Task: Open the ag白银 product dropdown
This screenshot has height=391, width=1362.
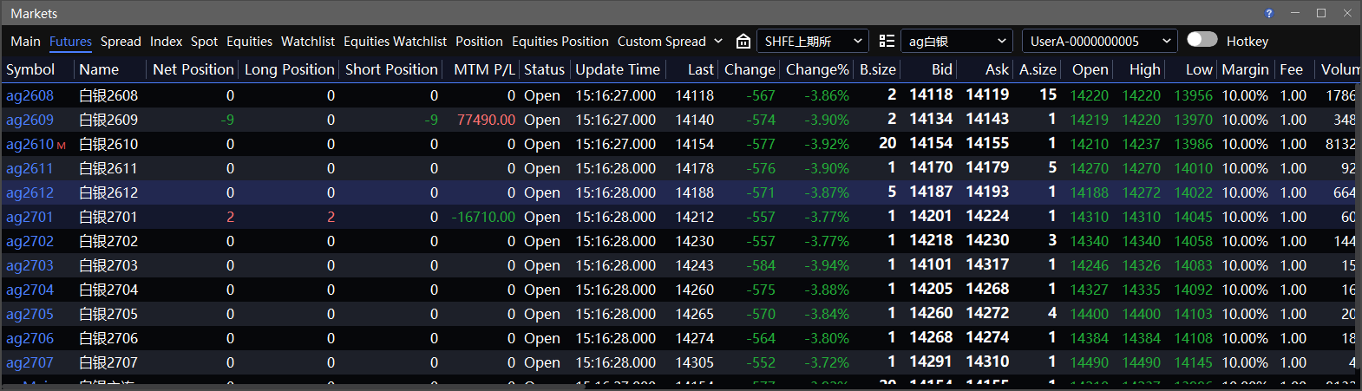Action: (957, 41)
